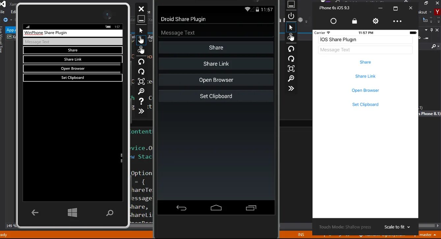
Task: Tap Share button in Droid app
Action: 216,47
